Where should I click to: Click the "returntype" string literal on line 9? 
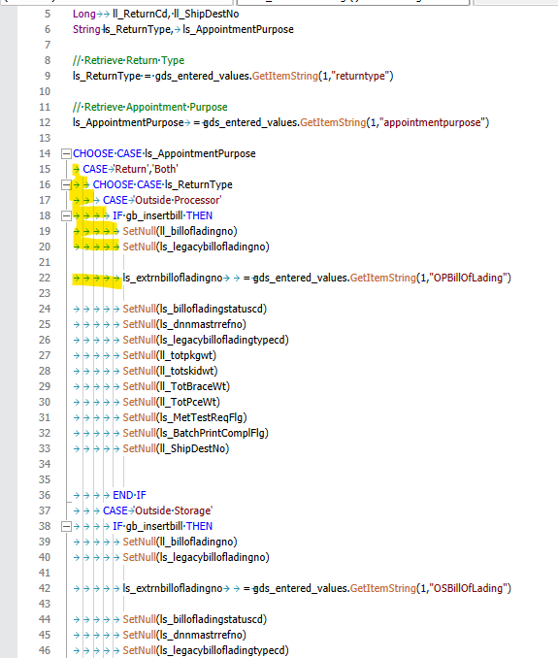tap(360, 76)
